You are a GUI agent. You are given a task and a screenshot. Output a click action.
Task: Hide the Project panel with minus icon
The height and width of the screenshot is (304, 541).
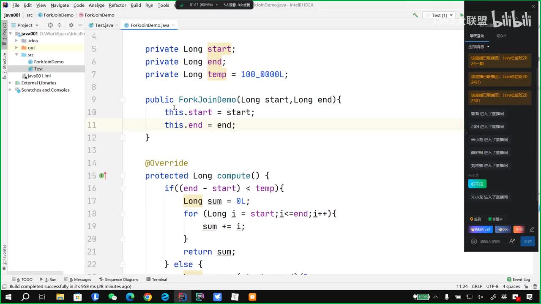coord(79,25)
